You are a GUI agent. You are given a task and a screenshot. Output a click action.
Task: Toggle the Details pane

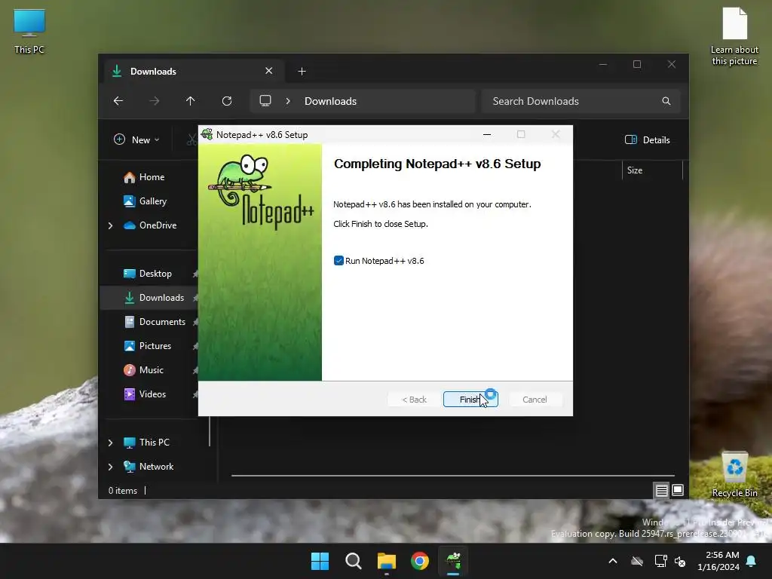(648, 139)
